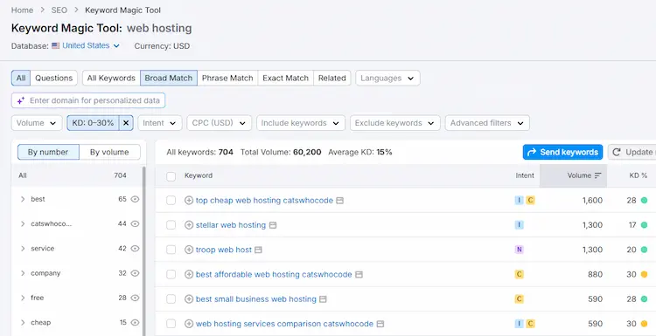The width and height of the screenshot is (656, 336).
Task: Open SERP icon after 'web hosting services comparison catswhocode'
Action: 380,324
